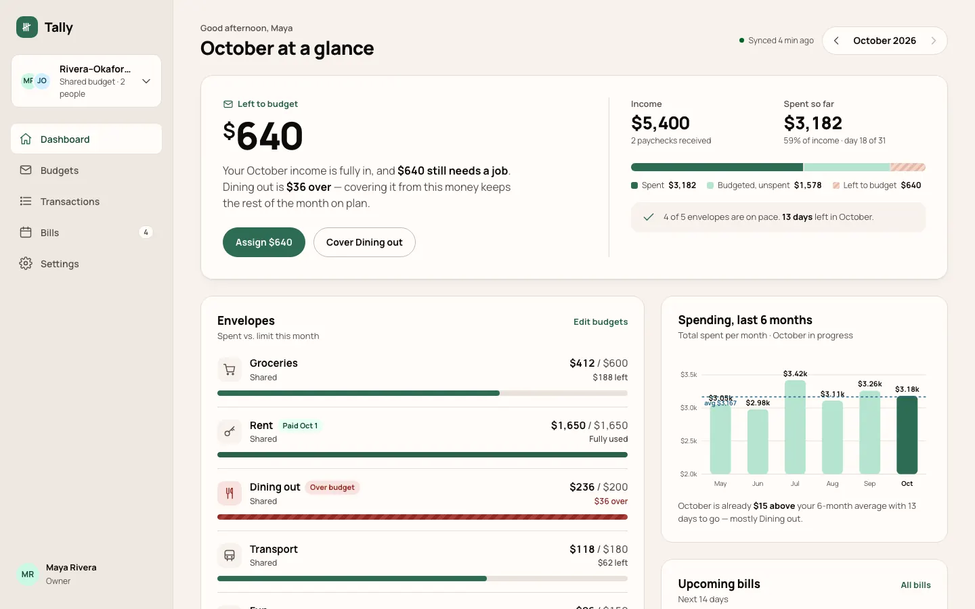Click the July bar in spending chart
This screenshot has width=975, height=609.
[795, 427]
